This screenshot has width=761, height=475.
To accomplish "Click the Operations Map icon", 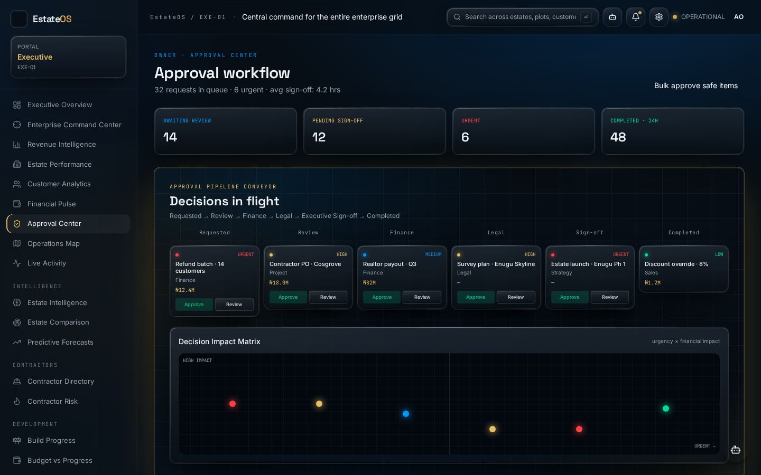I will pos(17,243).
